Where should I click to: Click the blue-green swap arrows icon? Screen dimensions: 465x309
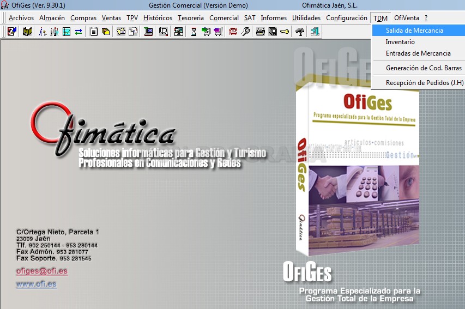tap(78, 32)
